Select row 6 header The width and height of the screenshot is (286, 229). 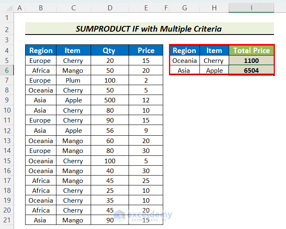pos(7,70)
